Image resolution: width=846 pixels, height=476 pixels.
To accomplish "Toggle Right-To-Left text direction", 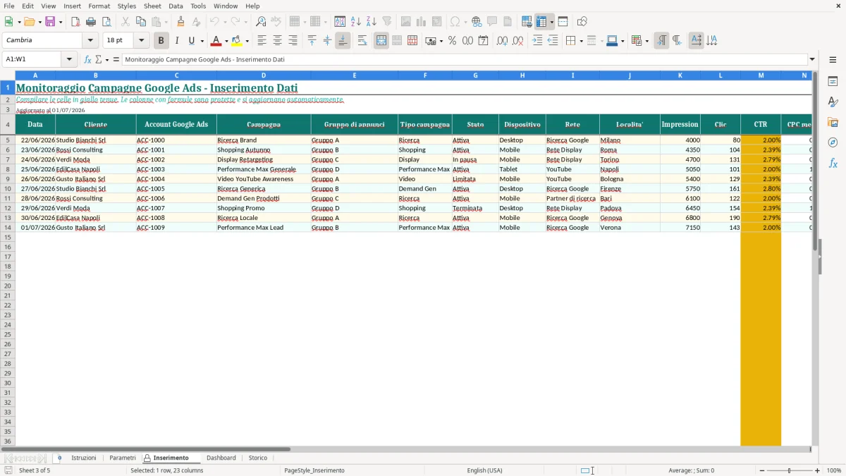I will pos(677,41).
